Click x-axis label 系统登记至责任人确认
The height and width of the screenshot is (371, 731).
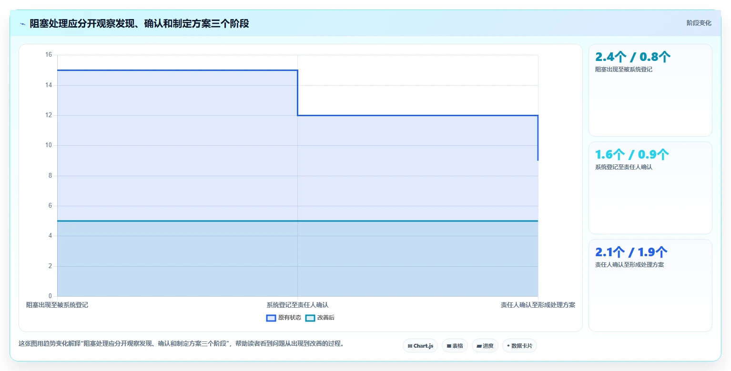(297, 305)
